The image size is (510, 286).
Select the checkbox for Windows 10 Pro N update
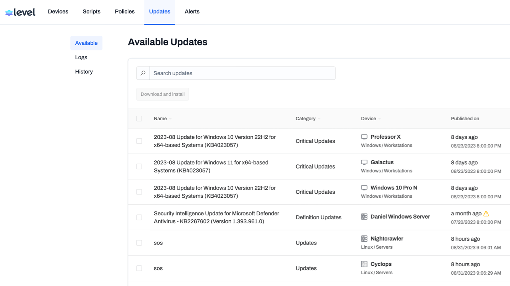[139, 192]
